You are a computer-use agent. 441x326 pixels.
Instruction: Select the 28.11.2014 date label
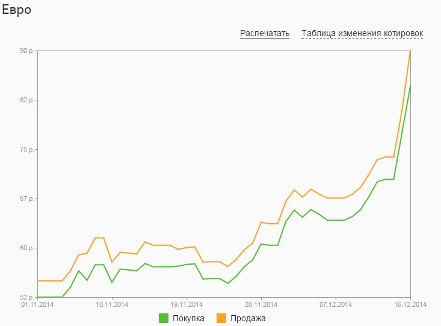(x=262, y=305)
